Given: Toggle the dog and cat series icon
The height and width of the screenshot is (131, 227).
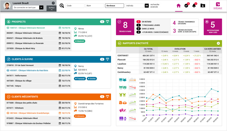Looking at the screenshot, I should pyautogui.click(x=123, y=80).
